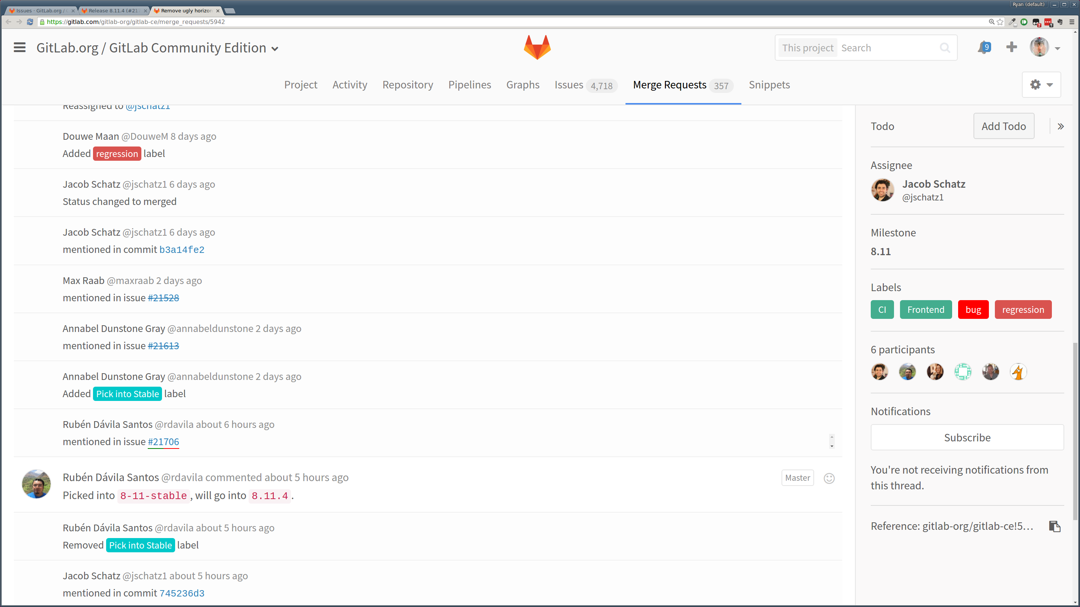The height and width of the screenshot is (607, 1080).
Task: Collapse the right sidebar with the double chevron
Action: point(1060,126)
